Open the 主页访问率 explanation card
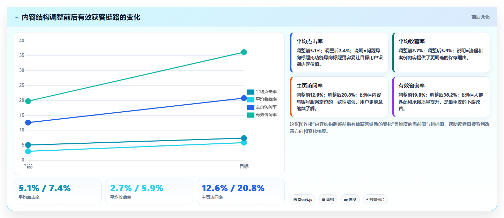Viewport: 504px width, 218px height. click(x=339, y=97)
